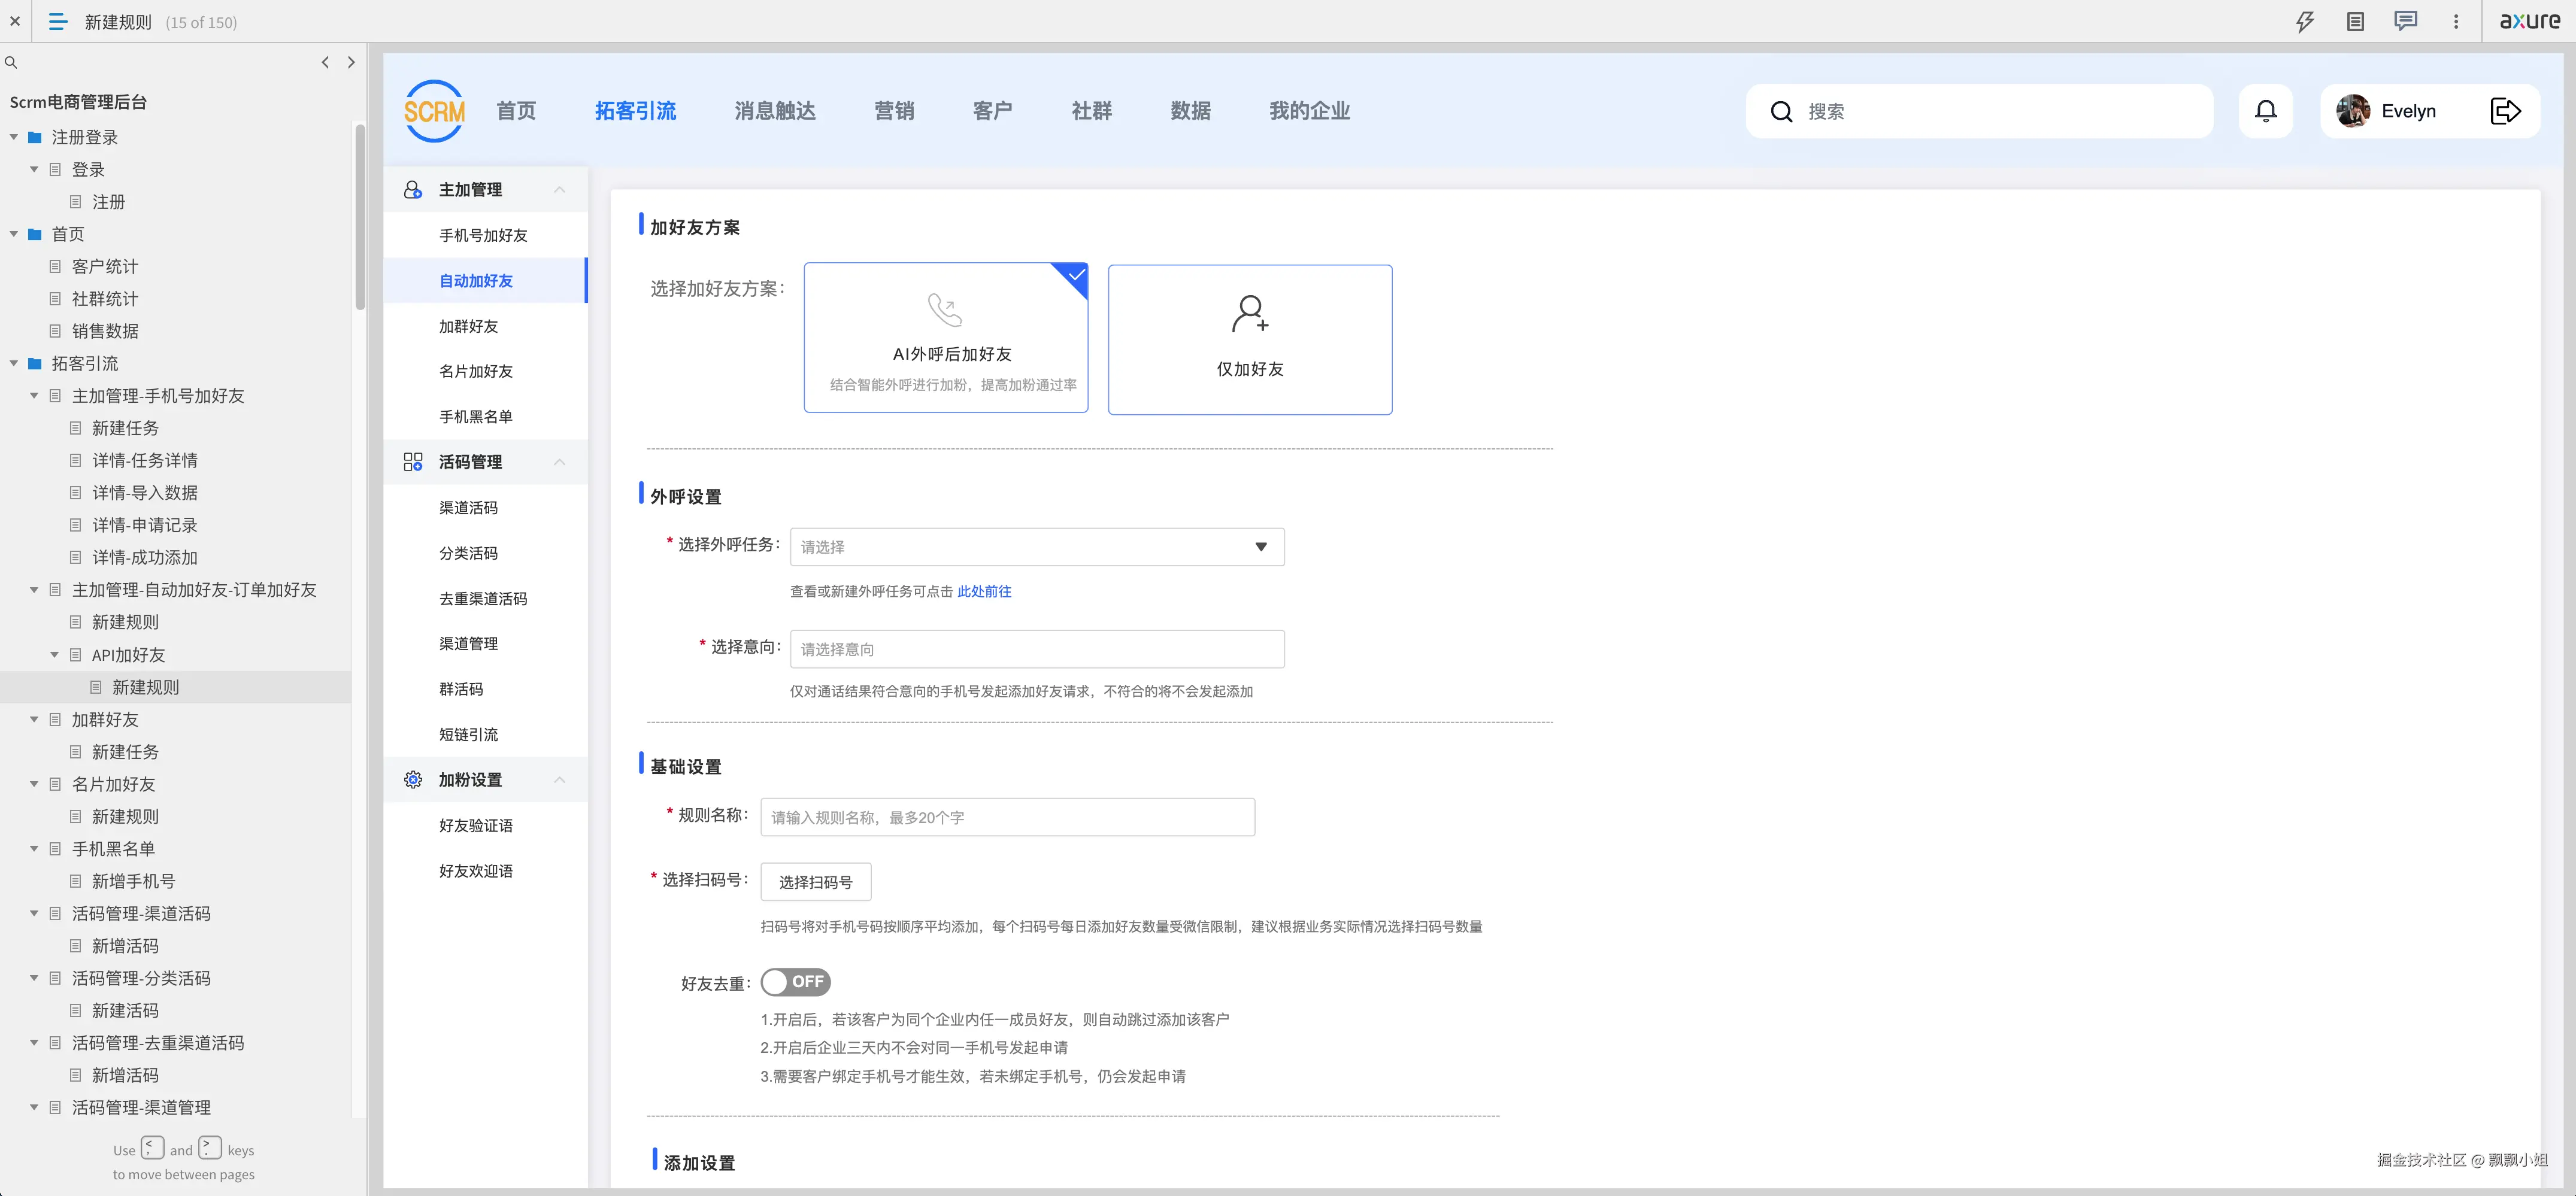Select the 仅加好友 option card

point(1249,339)
